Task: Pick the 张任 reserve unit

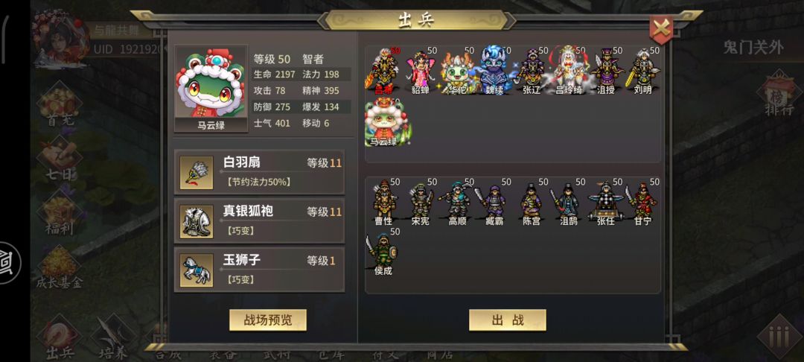Action: click(605, 202)
